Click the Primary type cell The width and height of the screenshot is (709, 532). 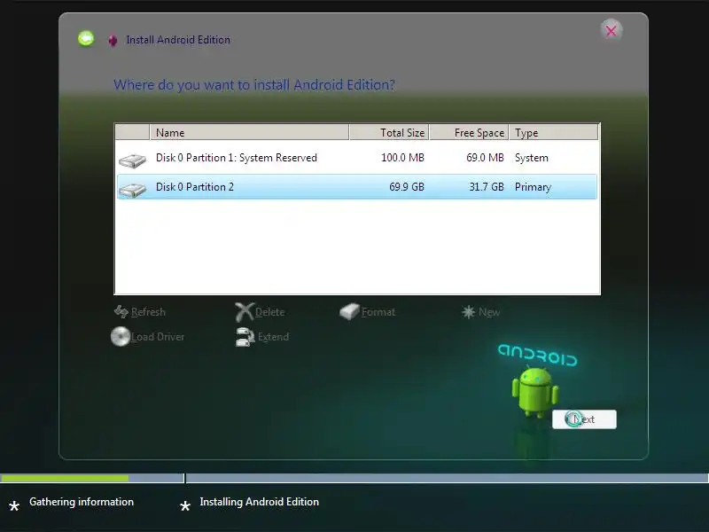pyautogui.click(x=533, y=187)
